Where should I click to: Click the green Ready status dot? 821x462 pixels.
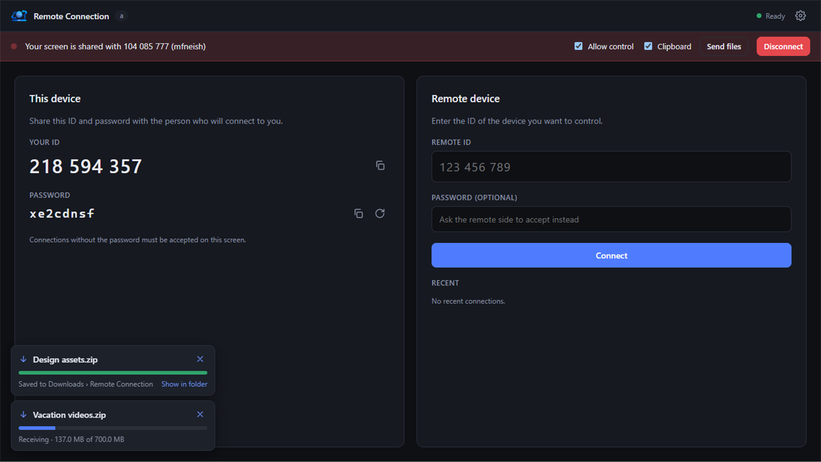click(759, 16)
